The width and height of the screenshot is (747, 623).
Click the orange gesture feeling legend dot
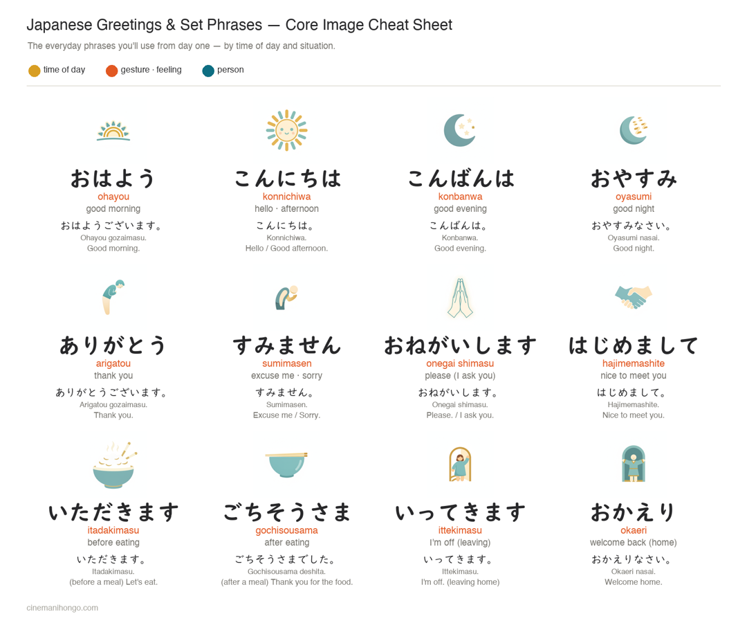coord(111,71)
